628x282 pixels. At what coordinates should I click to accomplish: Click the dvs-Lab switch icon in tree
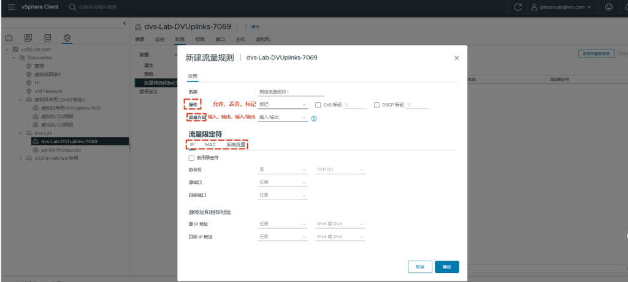[29, 133]
